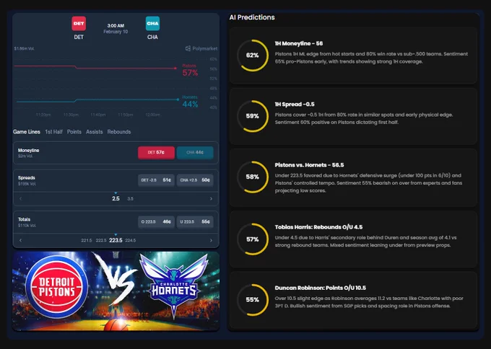Select DET 57¢ moneyline button

click(156, 153)
